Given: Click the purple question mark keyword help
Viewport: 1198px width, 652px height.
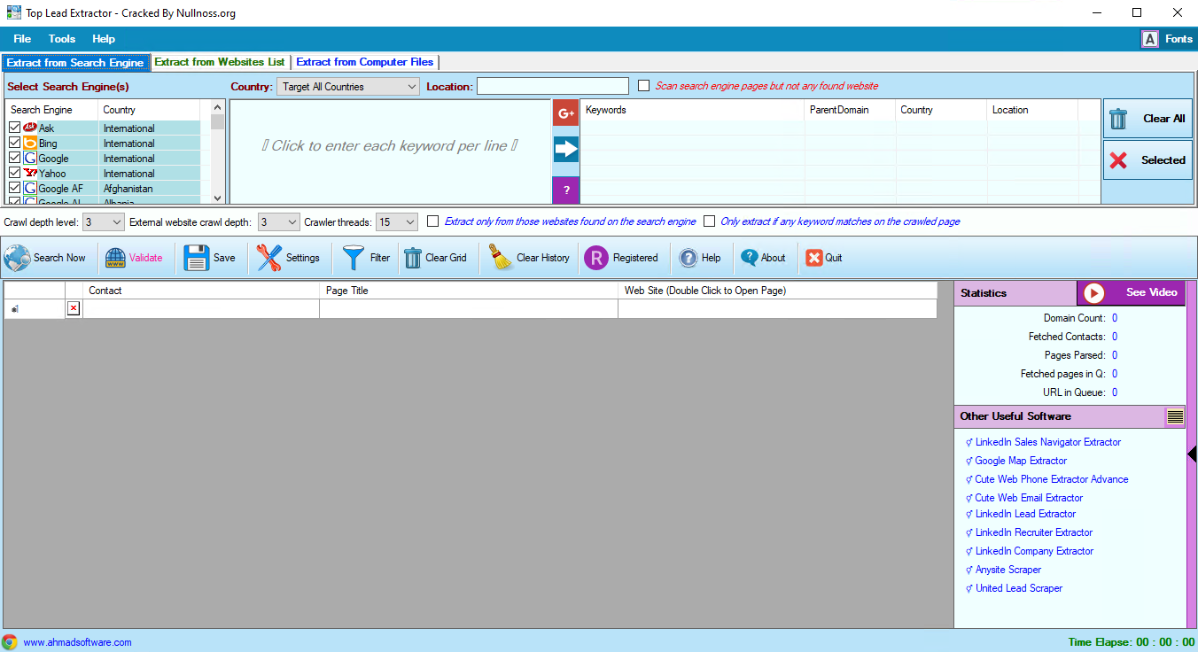Looking at the screenshot, I should [x=566, y=190].
